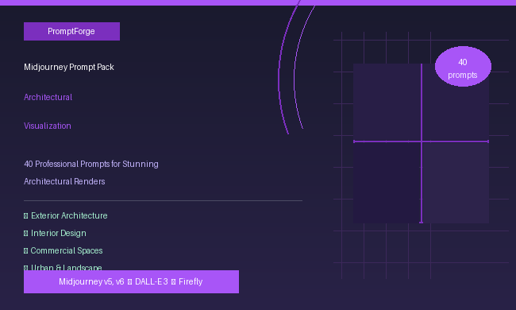Click the bullet icon before 'Interior Design'
516x310 pixels.
(26, 233)
